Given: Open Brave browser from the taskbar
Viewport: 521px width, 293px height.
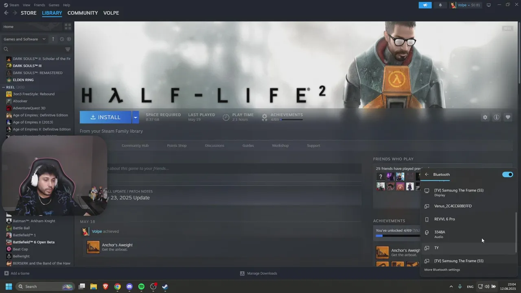Looking at the screenshot, I should (105, 286).
